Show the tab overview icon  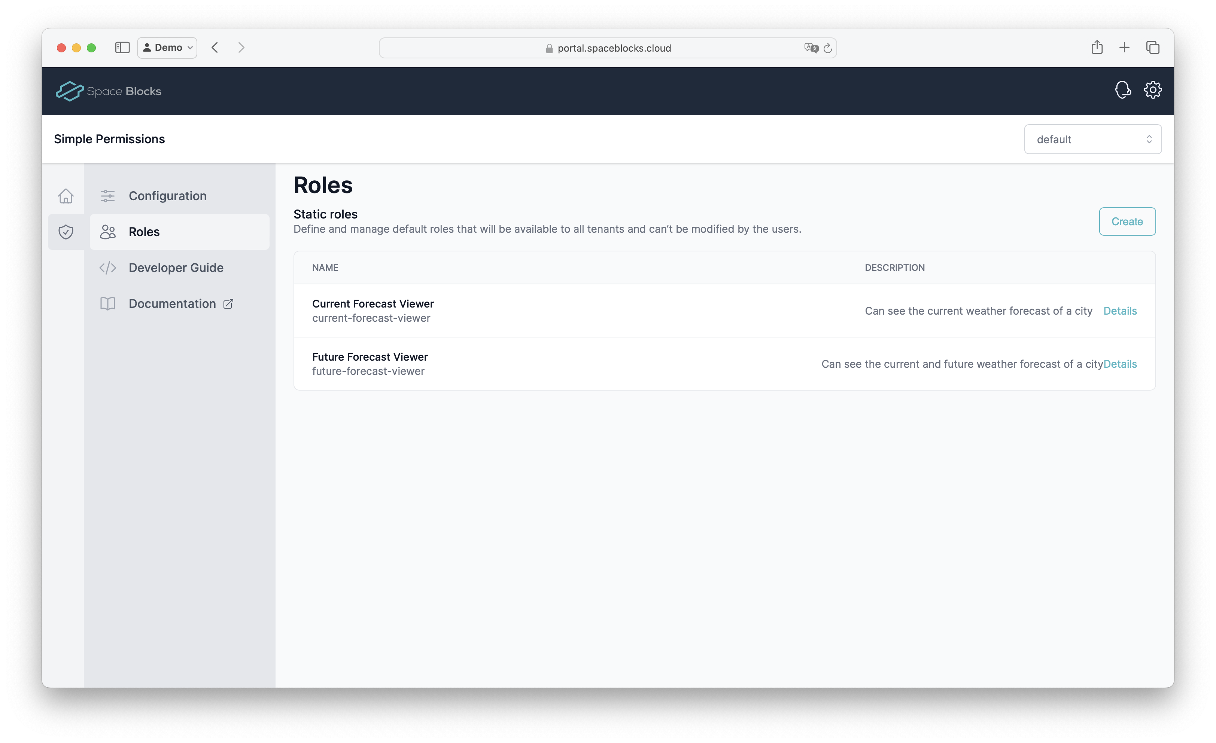click(1152, 48)
